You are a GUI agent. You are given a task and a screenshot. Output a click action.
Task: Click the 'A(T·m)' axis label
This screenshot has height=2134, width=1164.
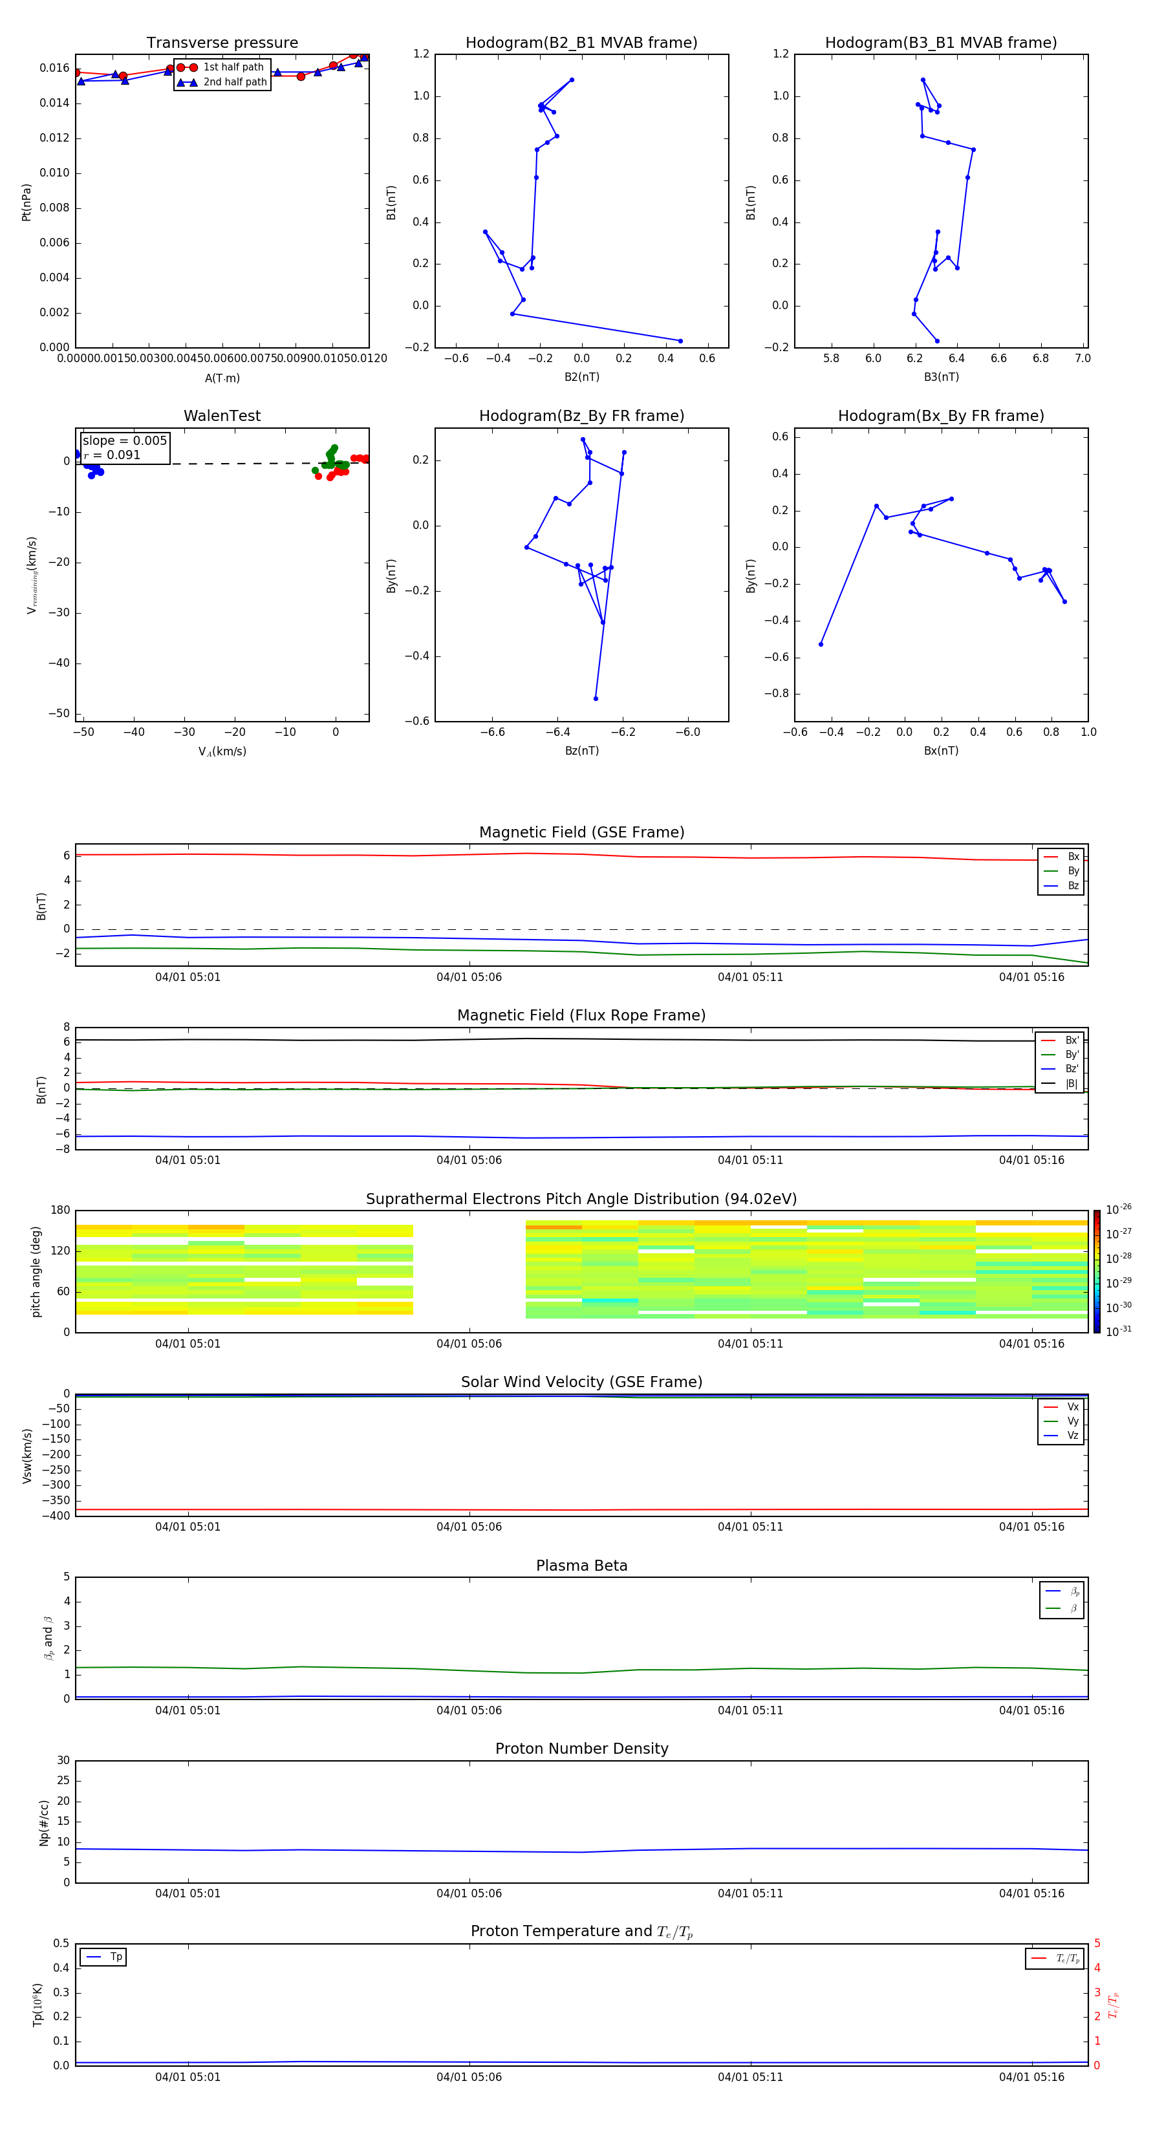pyautogui.click(x=222, y=378)
